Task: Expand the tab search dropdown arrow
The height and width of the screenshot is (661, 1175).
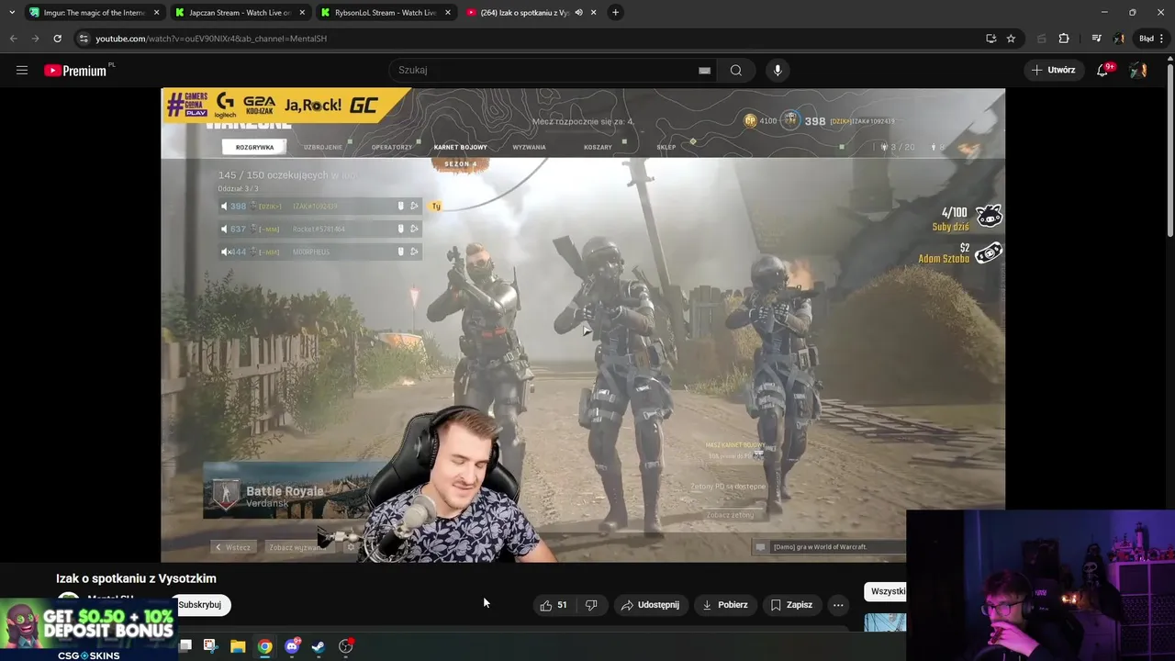Action: click(11, 12)
